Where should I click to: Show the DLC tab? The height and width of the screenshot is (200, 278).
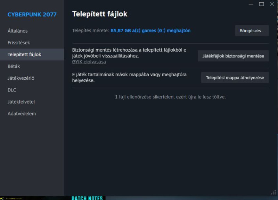click(12, 90)
